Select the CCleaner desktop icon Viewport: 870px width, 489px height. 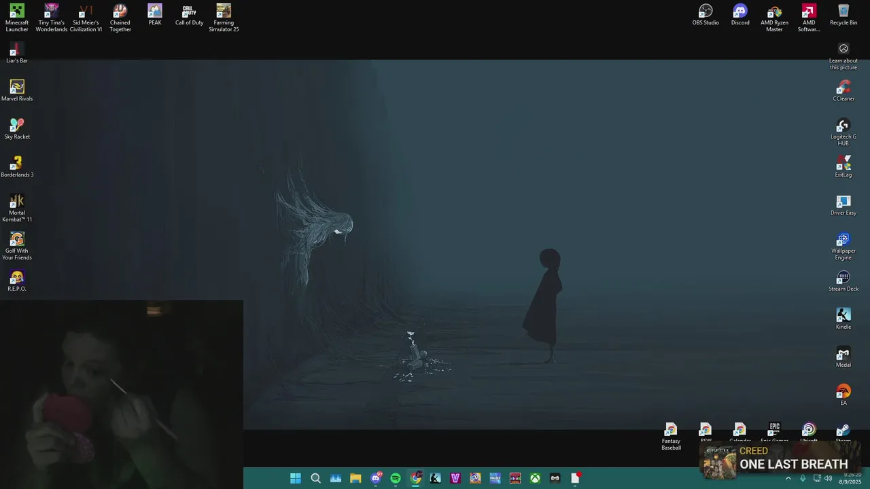click(x=843, y=91)
